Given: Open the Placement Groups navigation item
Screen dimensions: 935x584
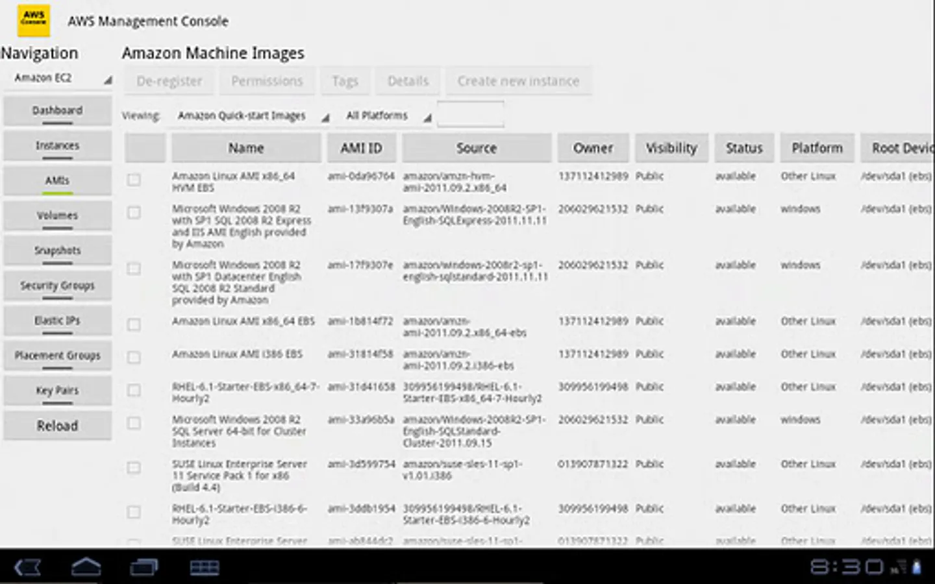Looking at the screenshot, I should point(57,356).
